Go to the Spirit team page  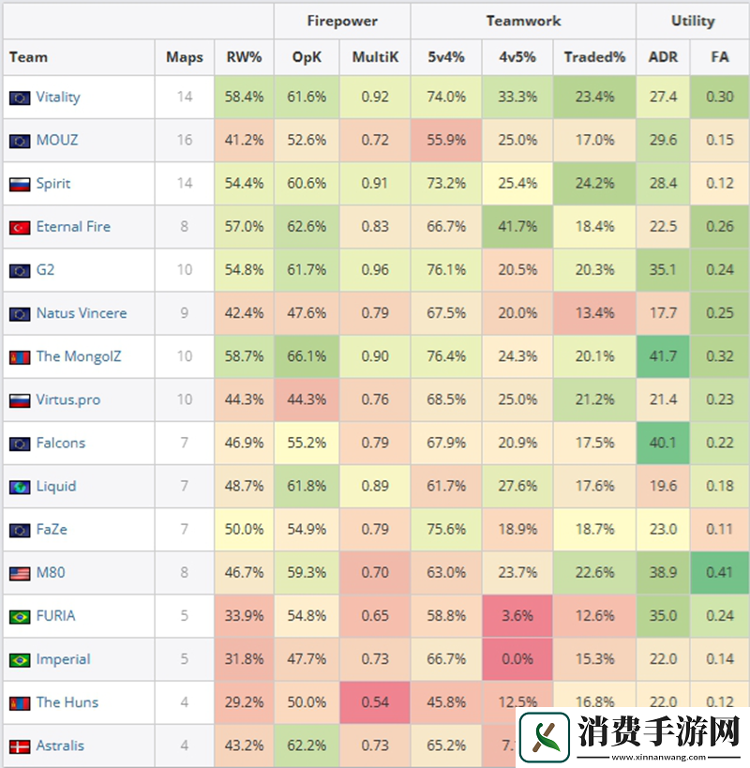[x=53, y=184]
